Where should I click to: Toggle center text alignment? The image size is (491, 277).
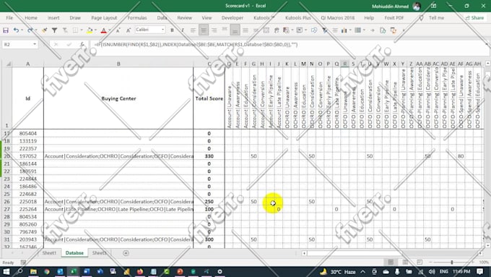pos(204,30)
